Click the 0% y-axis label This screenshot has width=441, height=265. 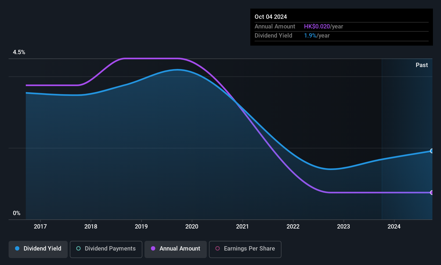pyautogui.click(x=17, y=213)
